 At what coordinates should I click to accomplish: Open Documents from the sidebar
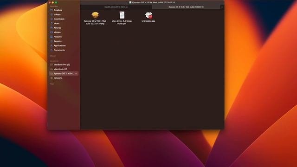59,50
